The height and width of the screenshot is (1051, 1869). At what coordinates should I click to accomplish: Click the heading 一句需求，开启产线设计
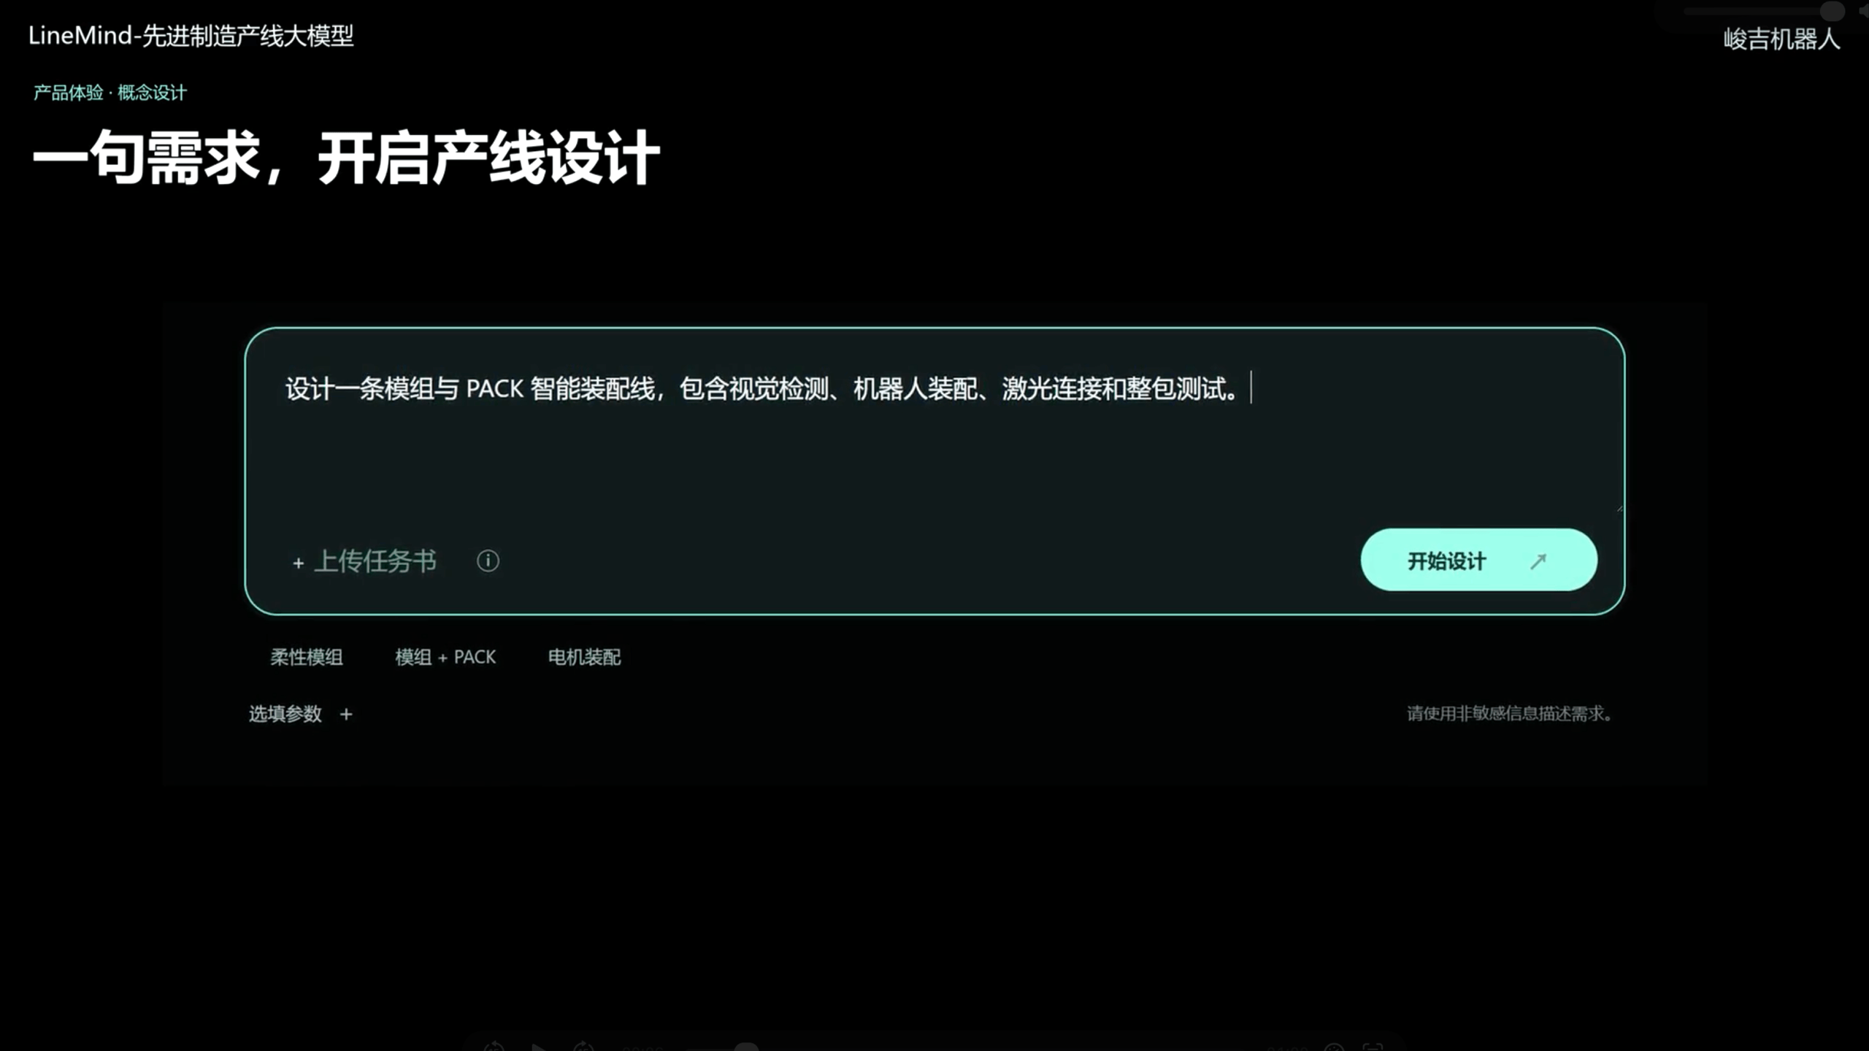pos(346,158)
